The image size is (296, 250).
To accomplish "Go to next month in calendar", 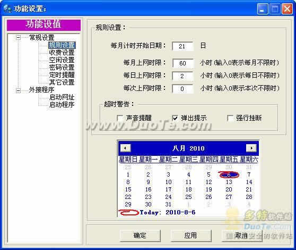I will (x=251, y=148).
